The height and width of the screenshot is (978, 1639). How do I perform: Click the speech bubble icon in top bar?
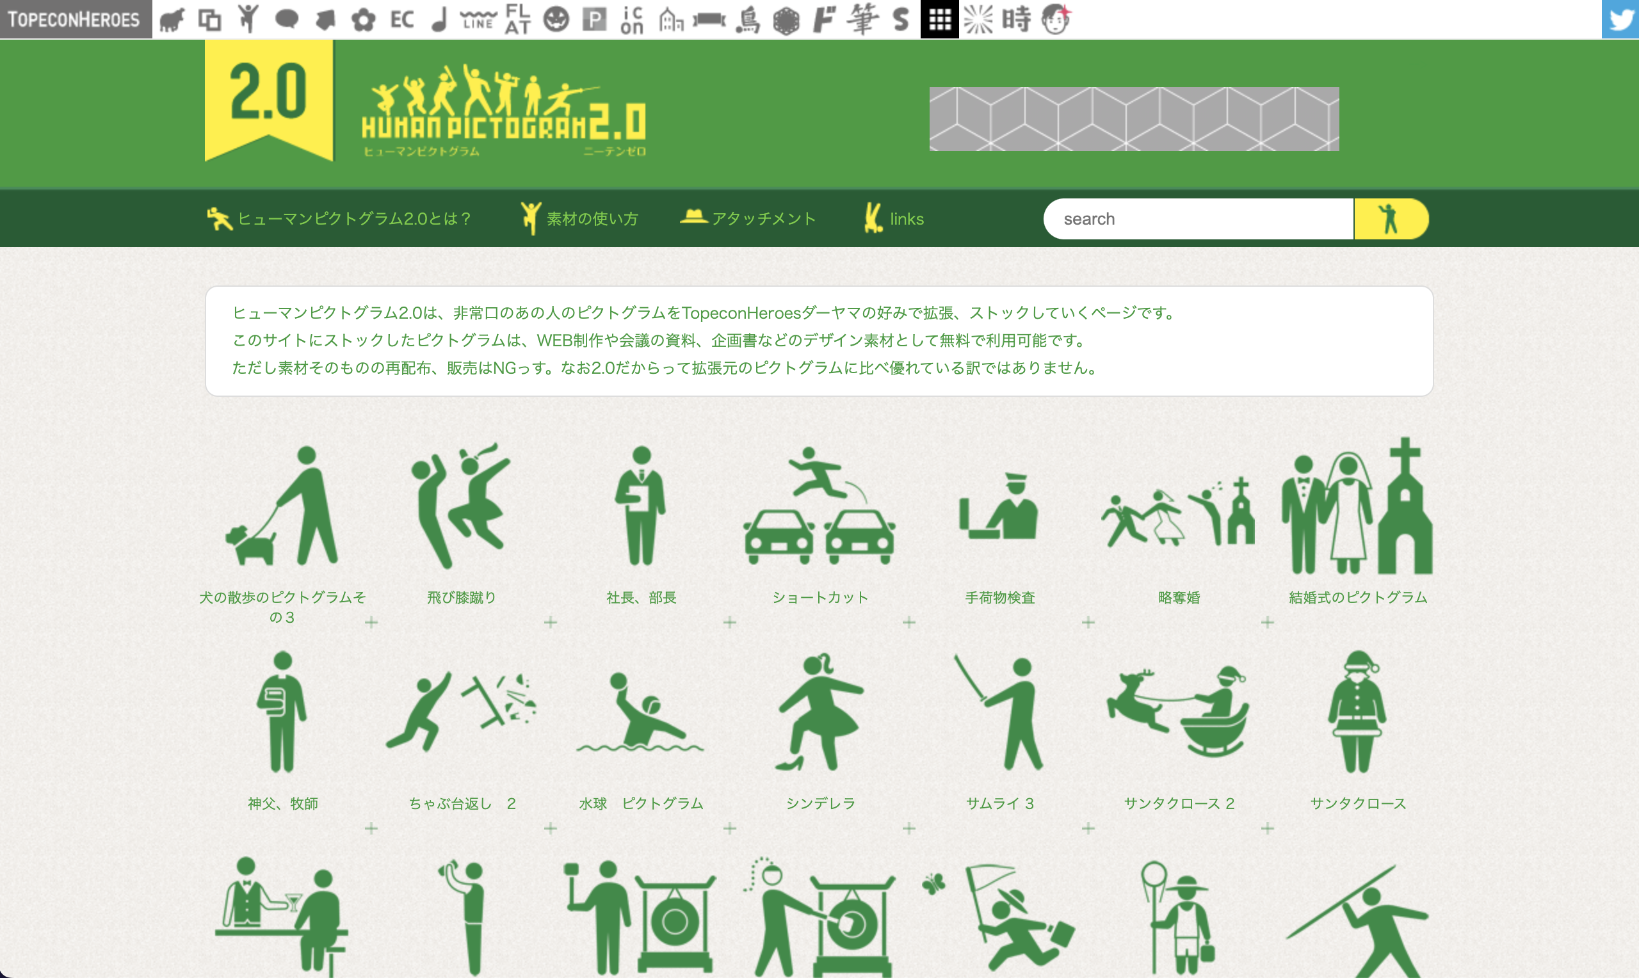(286, 19)
